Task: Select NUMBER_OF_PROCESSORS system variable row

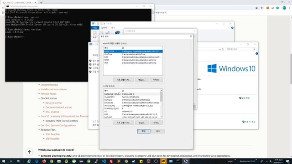Action: click(x=132, y=108)
